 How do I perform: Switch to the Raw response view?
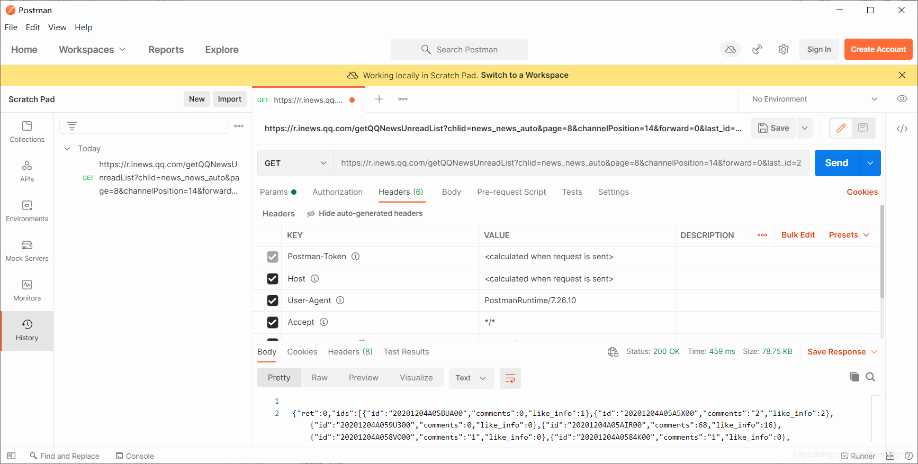pyautogui.click(x=320, y=378)
